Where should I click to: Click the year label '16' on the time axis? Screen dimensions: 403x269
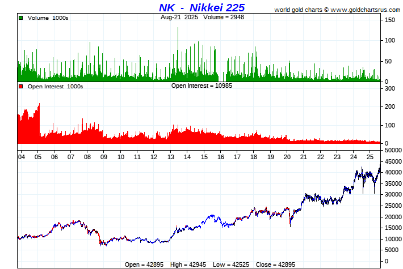click(x=221, y=157)
